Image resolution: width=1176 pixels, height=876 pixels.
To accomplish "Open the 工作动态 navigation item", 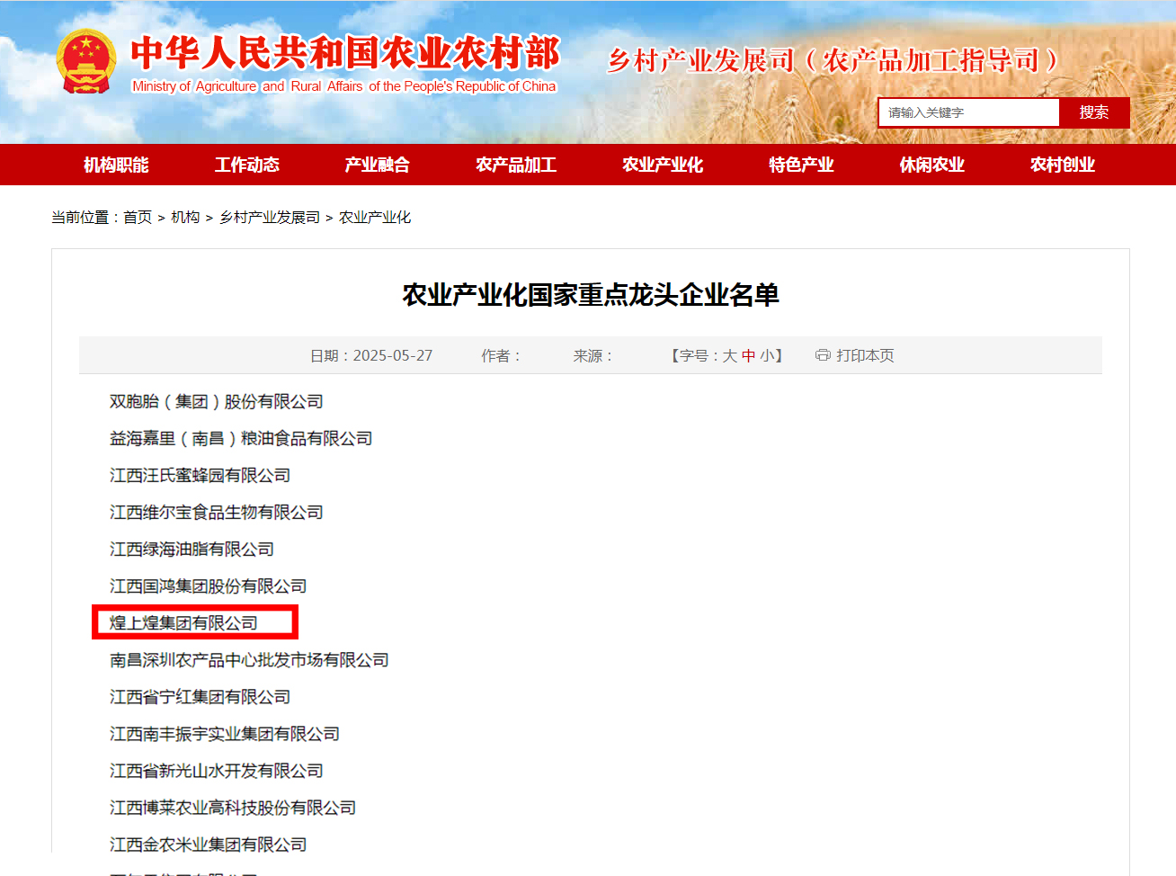I will tap(247, 165).
